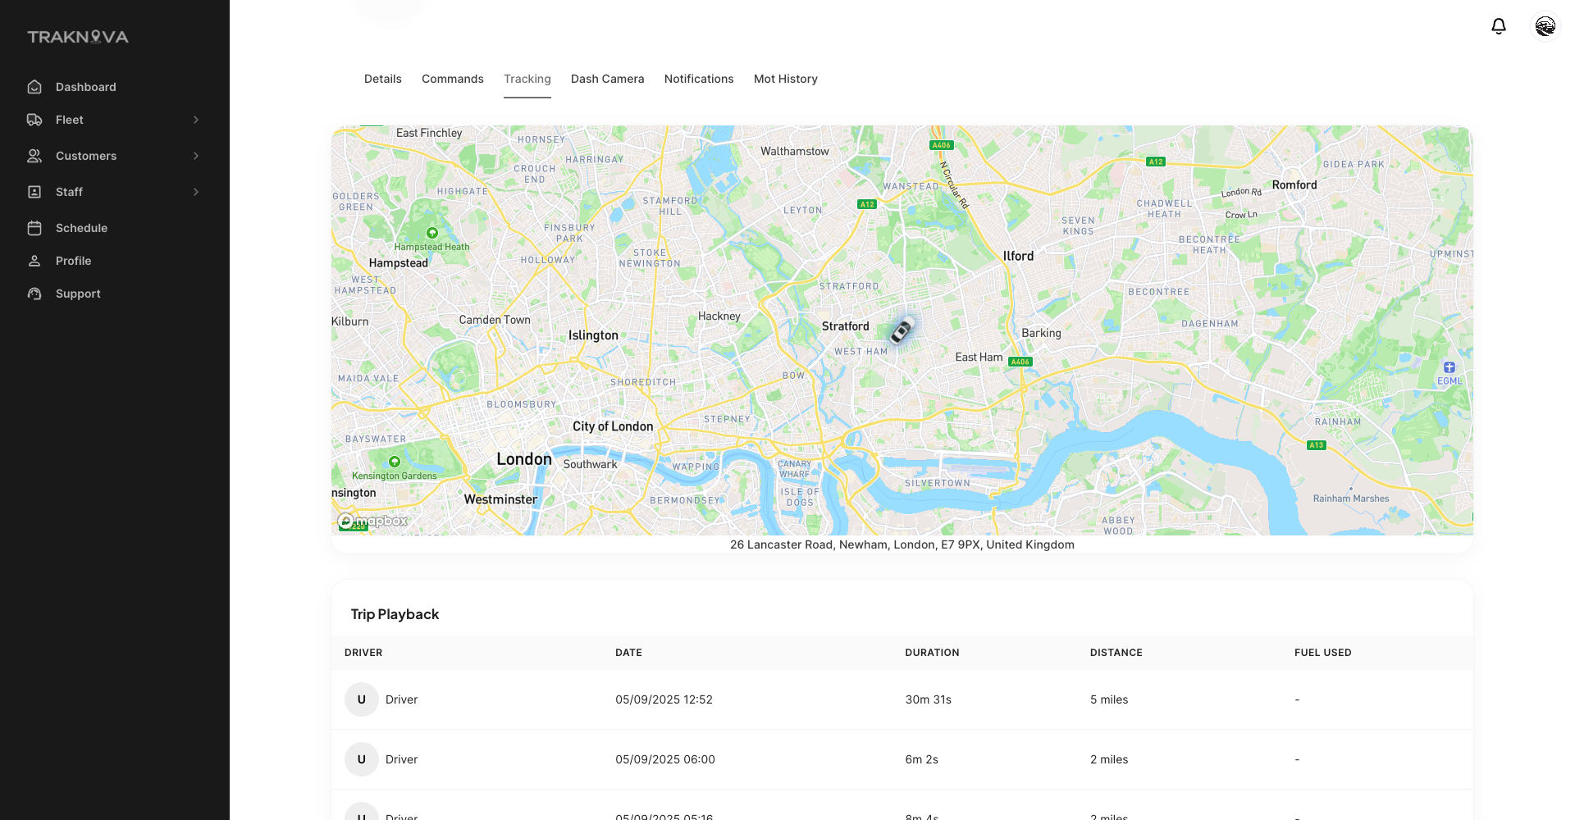1575x820 pixels.
Task: Click the DATE column header
Action: click(x=629, y=653)
